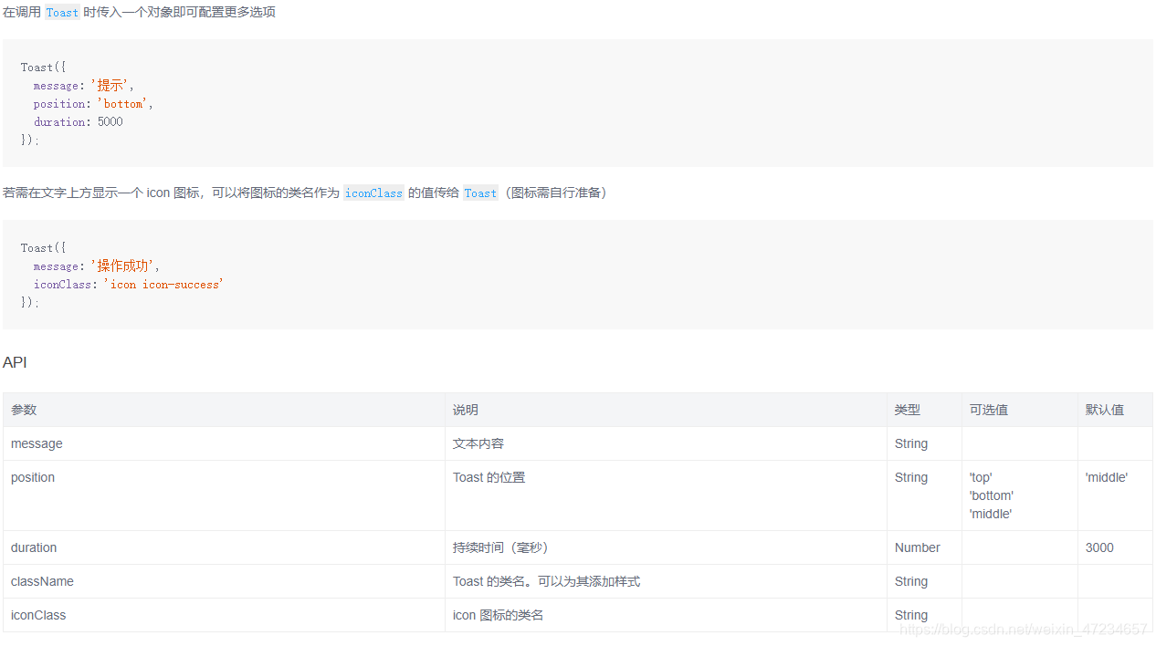
Task: Select the 'icon icon-success' string in code
Action: point(163,284)
